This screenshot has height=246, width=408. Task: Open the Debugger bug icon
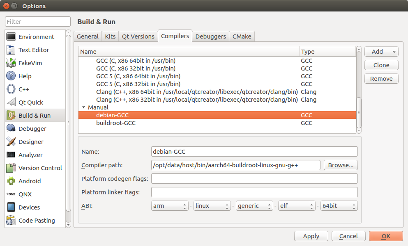click(x=11, y=129)
